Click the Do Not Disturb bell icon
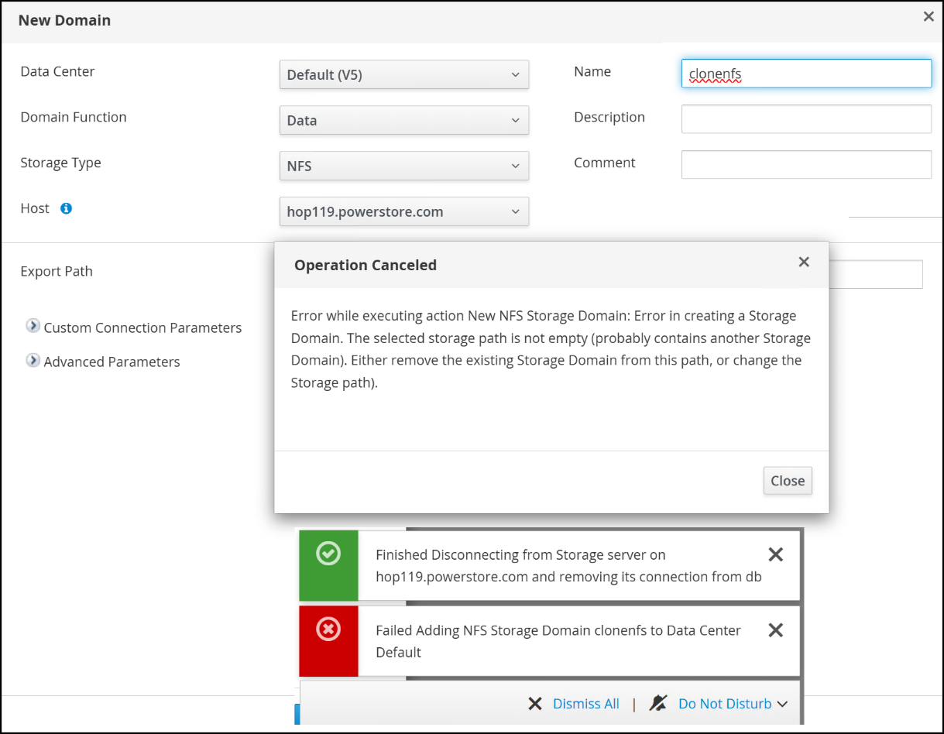The height and width of the screenshot is (734, 944). [x=658, y=703]
